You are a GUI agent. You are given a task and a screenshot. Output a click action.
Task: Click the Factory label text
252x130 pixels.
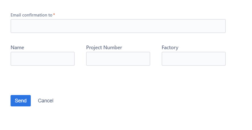tap(170, 48)
